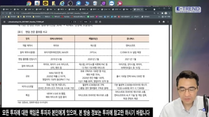Open the Chrome three-dot menu
The image size is (209, 117).
click(x=169, y=13)
